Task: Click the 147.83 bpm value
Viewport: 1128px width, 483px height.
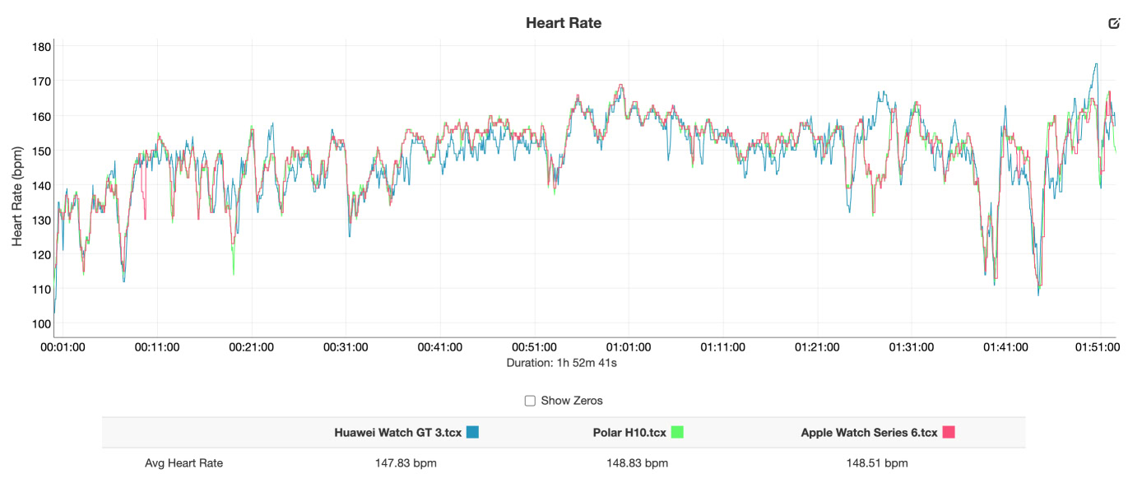Action: pos(406,463)
